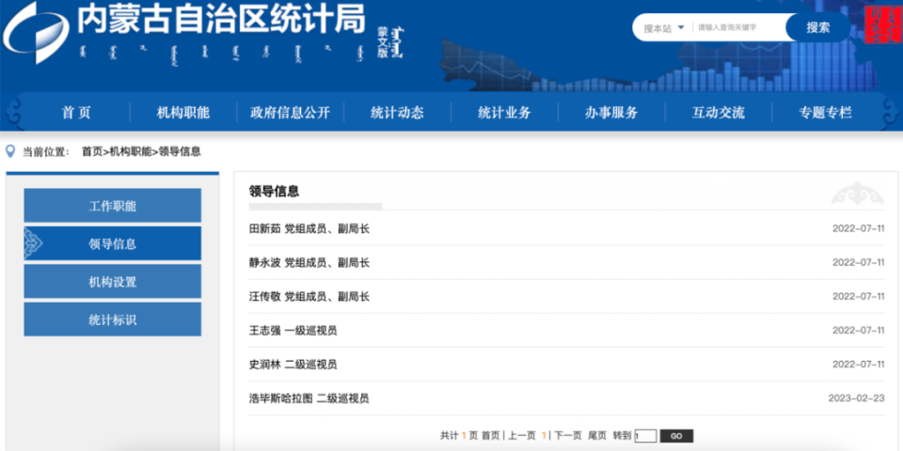Click the search keyword input field

tap(739, 27)
